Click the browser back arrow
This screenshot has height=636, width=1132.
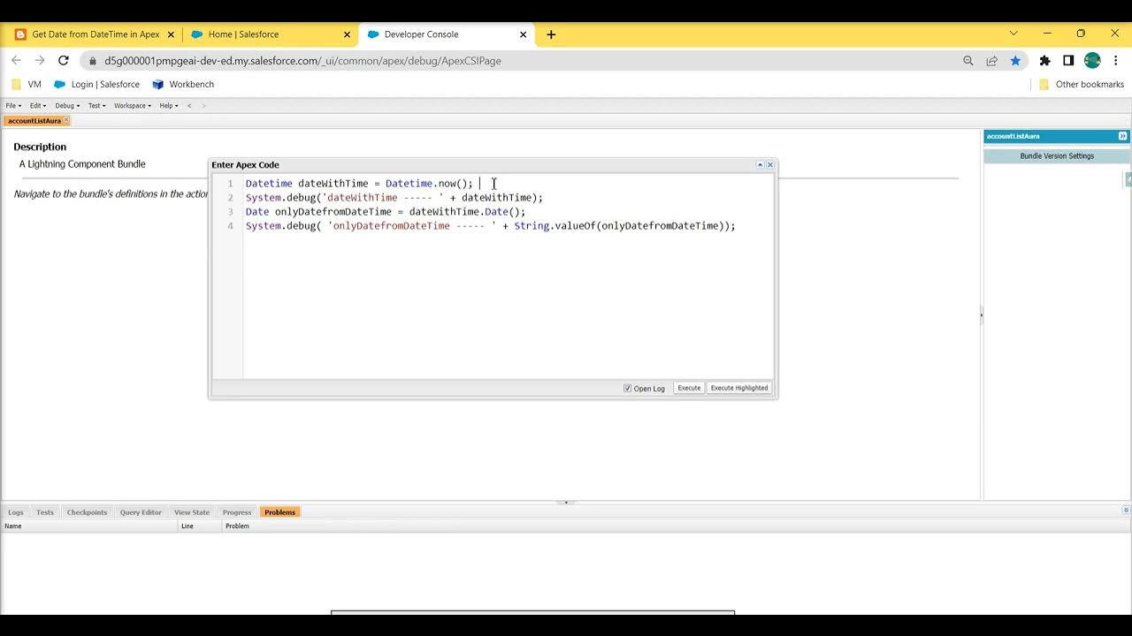point(16,60)
